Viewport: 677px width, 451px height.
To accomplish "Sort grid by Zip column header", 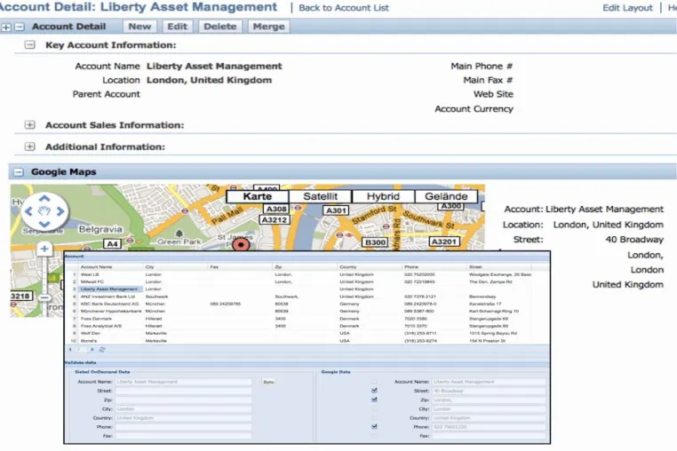I will click(x=305, y=266).
